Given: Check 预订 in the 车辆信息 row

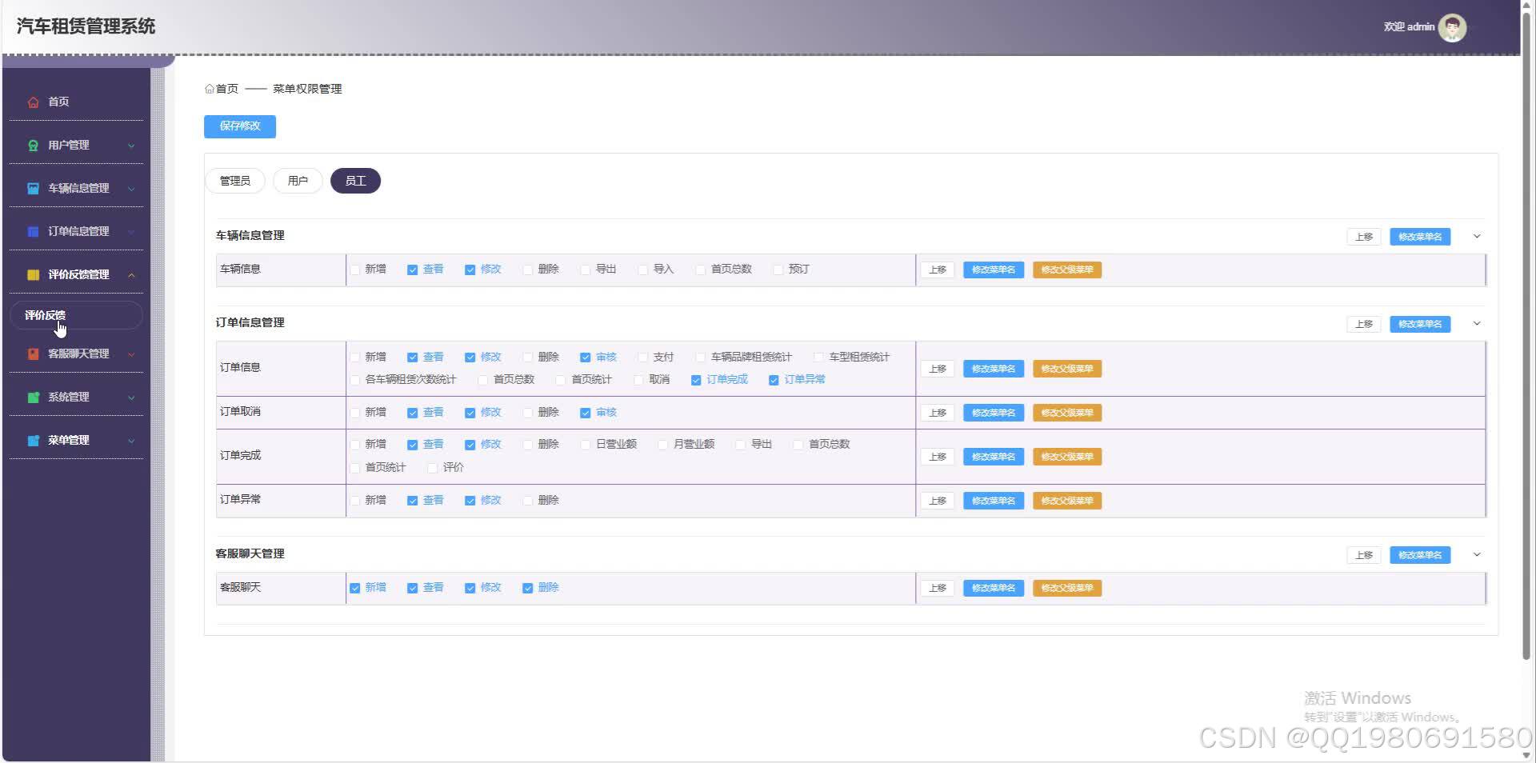Looking at the screenshot, I should [778, 270].
